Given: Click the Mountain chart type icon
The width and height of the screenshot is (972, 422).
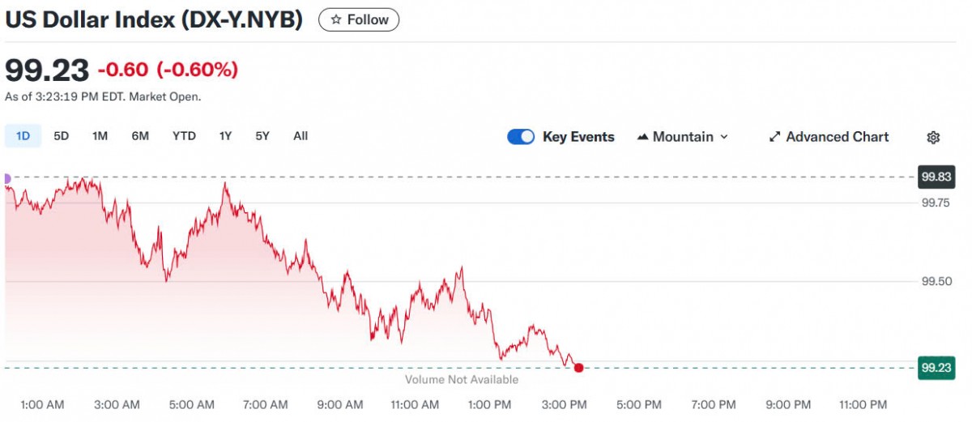Looking at the screenshot, I should click(643, 137).
